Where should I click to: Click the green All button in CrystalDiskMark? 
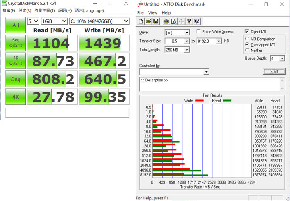point(16,25)
